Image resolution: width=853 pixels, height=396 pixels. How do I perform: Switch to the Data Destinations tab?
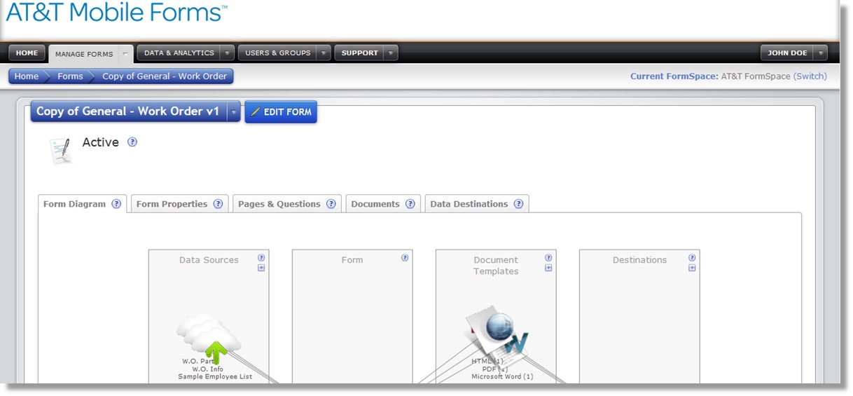coord(469,204)
